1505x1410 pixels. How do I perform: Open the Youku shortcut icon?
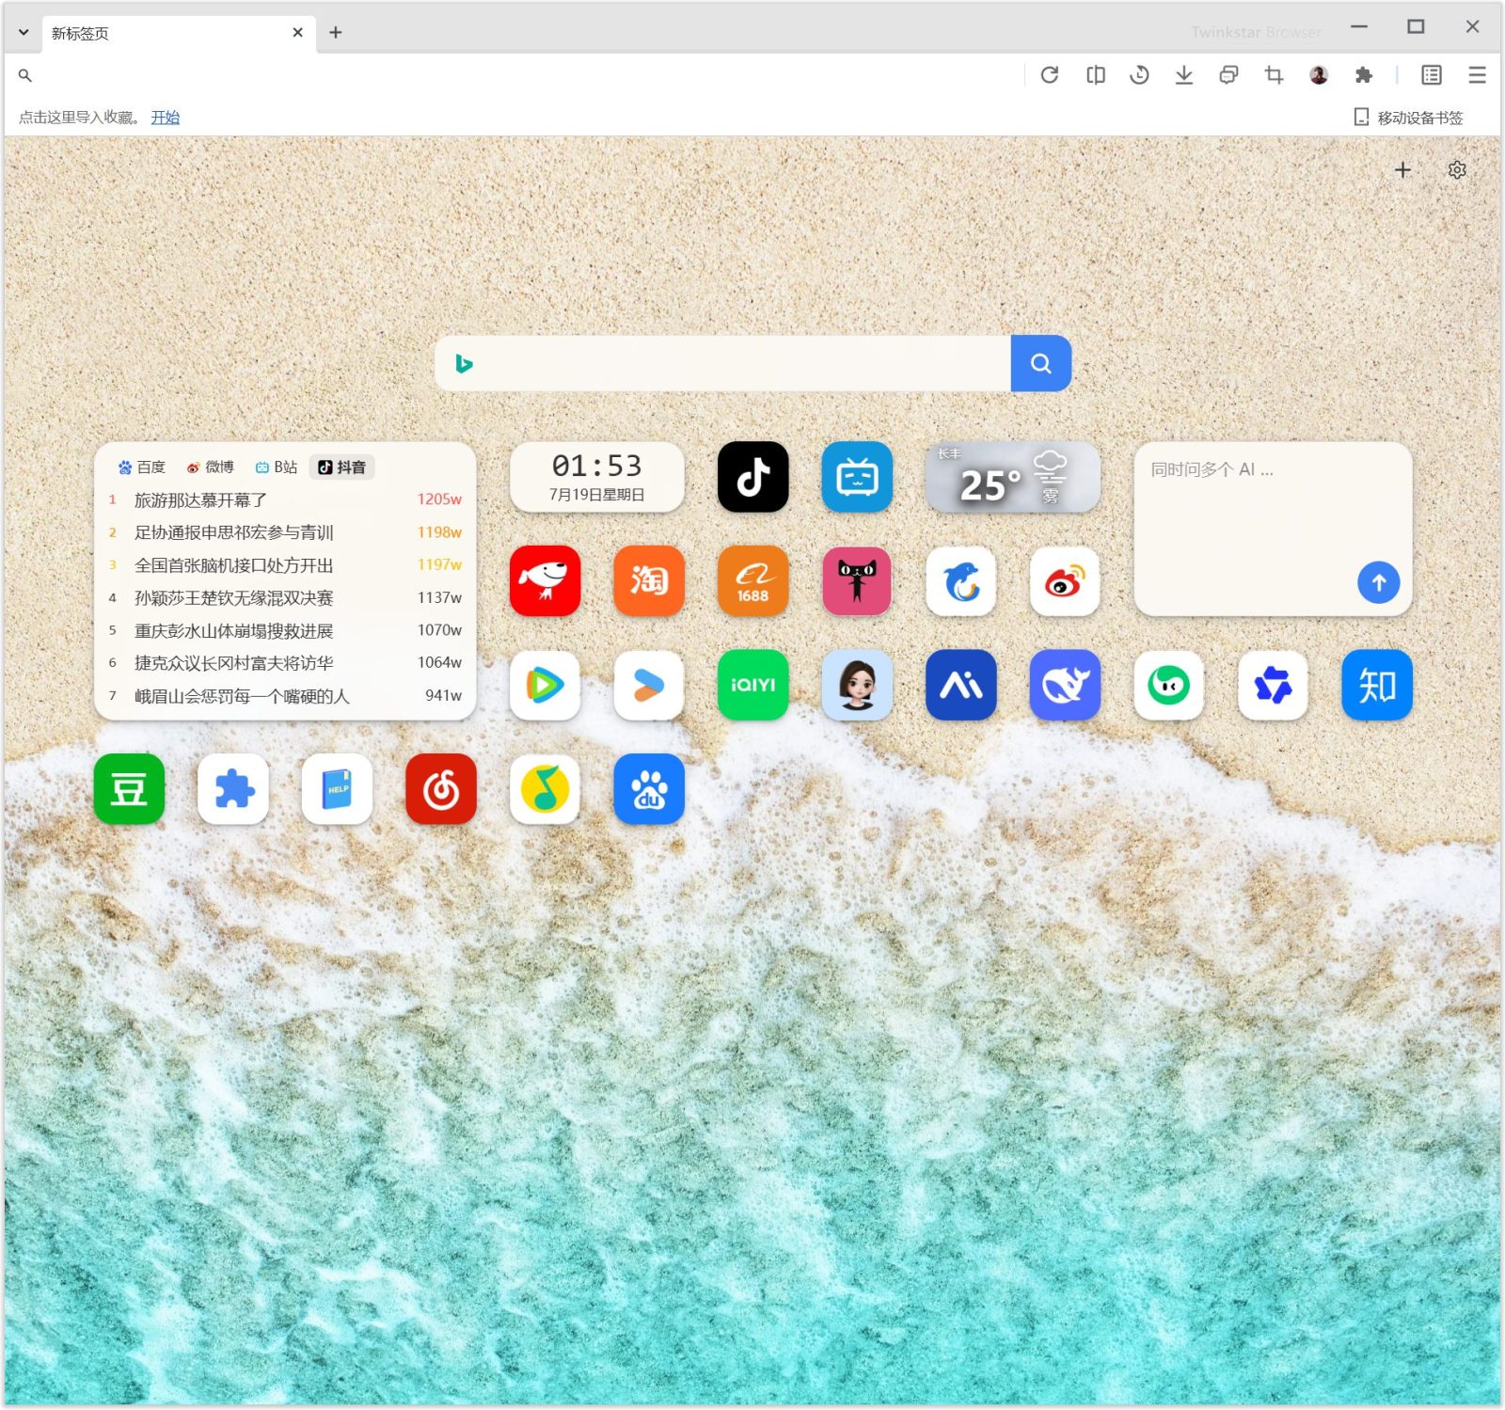[649, 685]
